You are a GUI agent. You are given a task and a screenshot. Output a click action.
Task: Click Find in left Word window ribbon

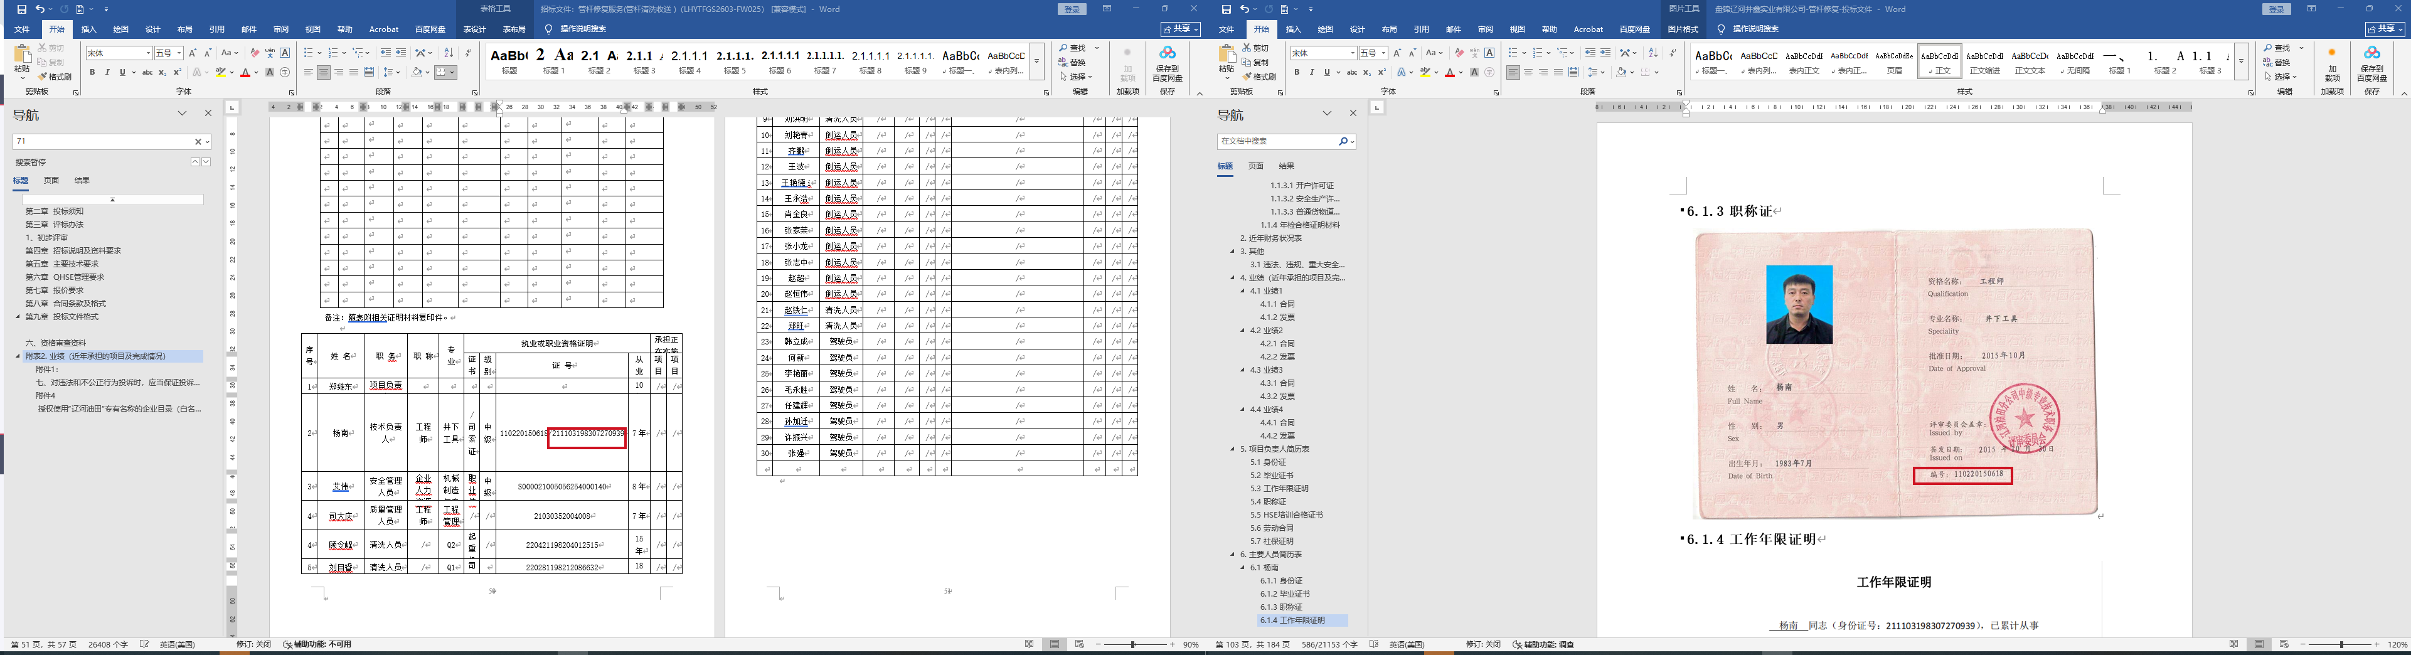tap(1073, 49)
